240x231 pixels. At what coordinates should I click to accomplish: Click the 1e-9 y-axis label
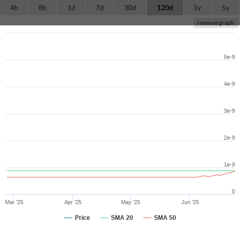click(229, 164)
